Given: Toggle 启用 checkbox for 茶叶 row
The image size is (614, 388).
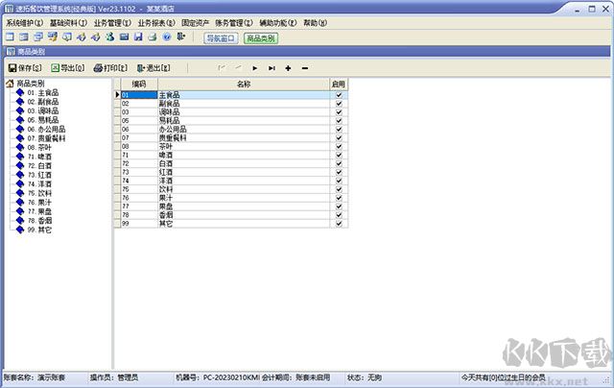Looking at the screenshot, I should (x=339, y=146).
